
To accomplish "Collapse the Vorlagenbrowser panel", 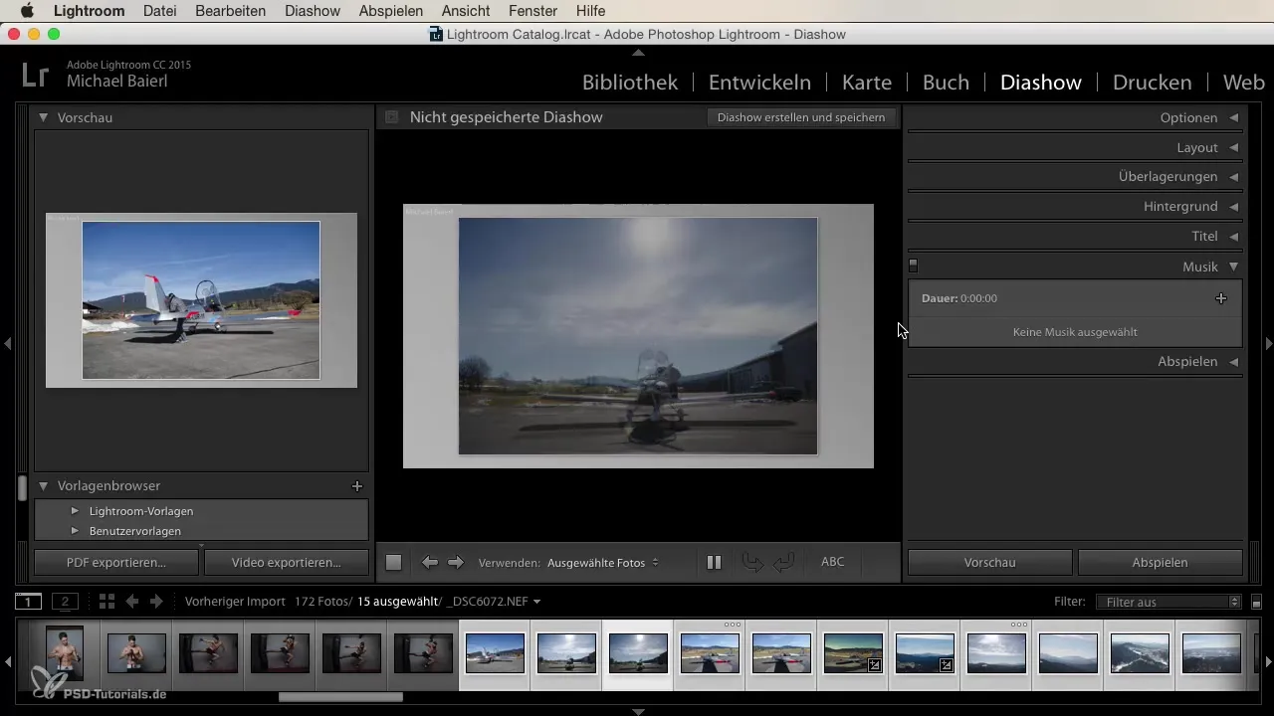I will coord(44,486).
